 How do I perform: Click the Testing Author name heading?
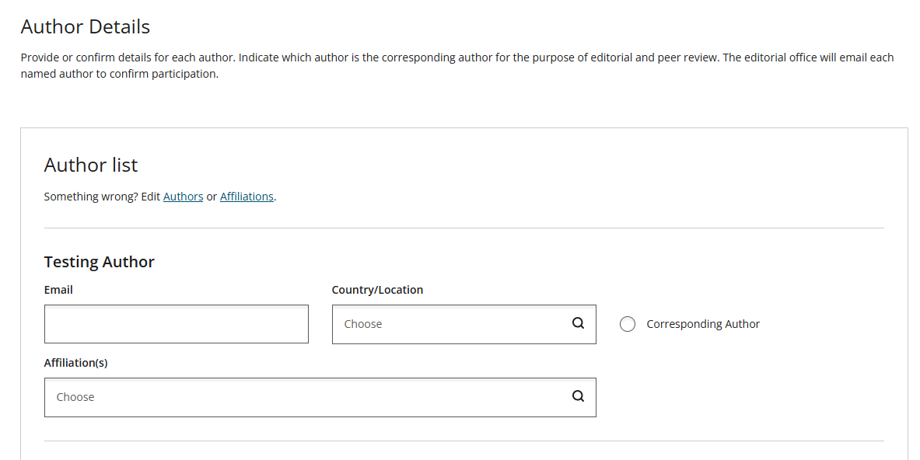100,261
